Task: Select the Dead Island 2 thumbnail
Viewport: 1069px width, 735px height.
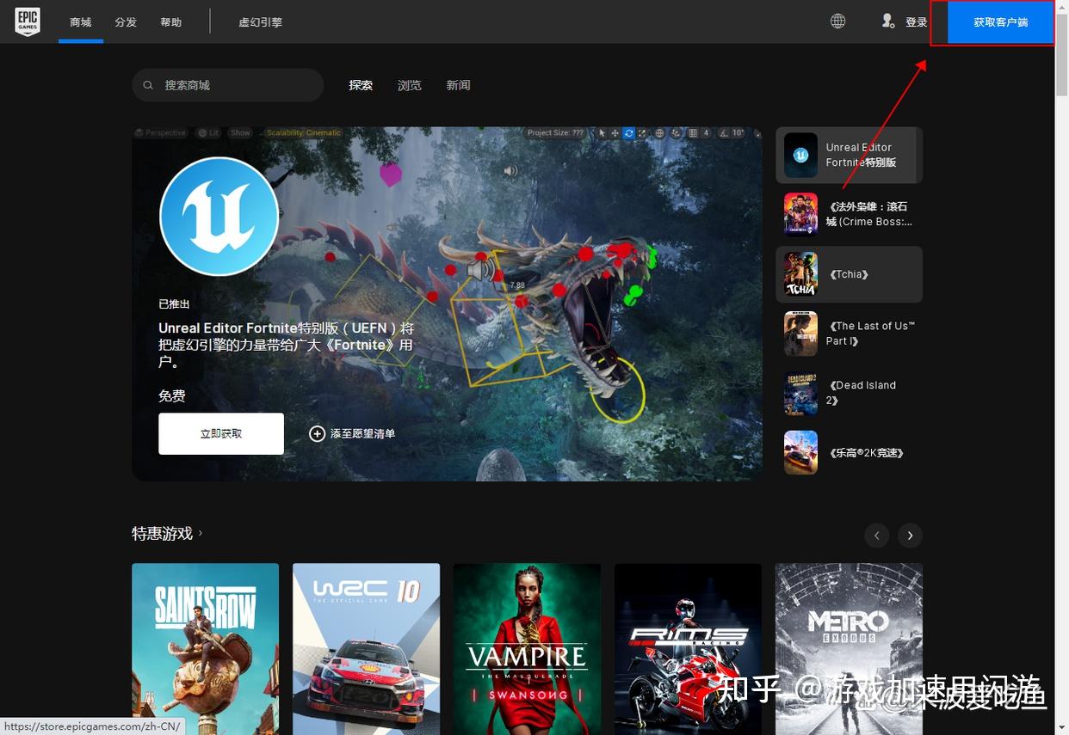Action: point(800,393)
